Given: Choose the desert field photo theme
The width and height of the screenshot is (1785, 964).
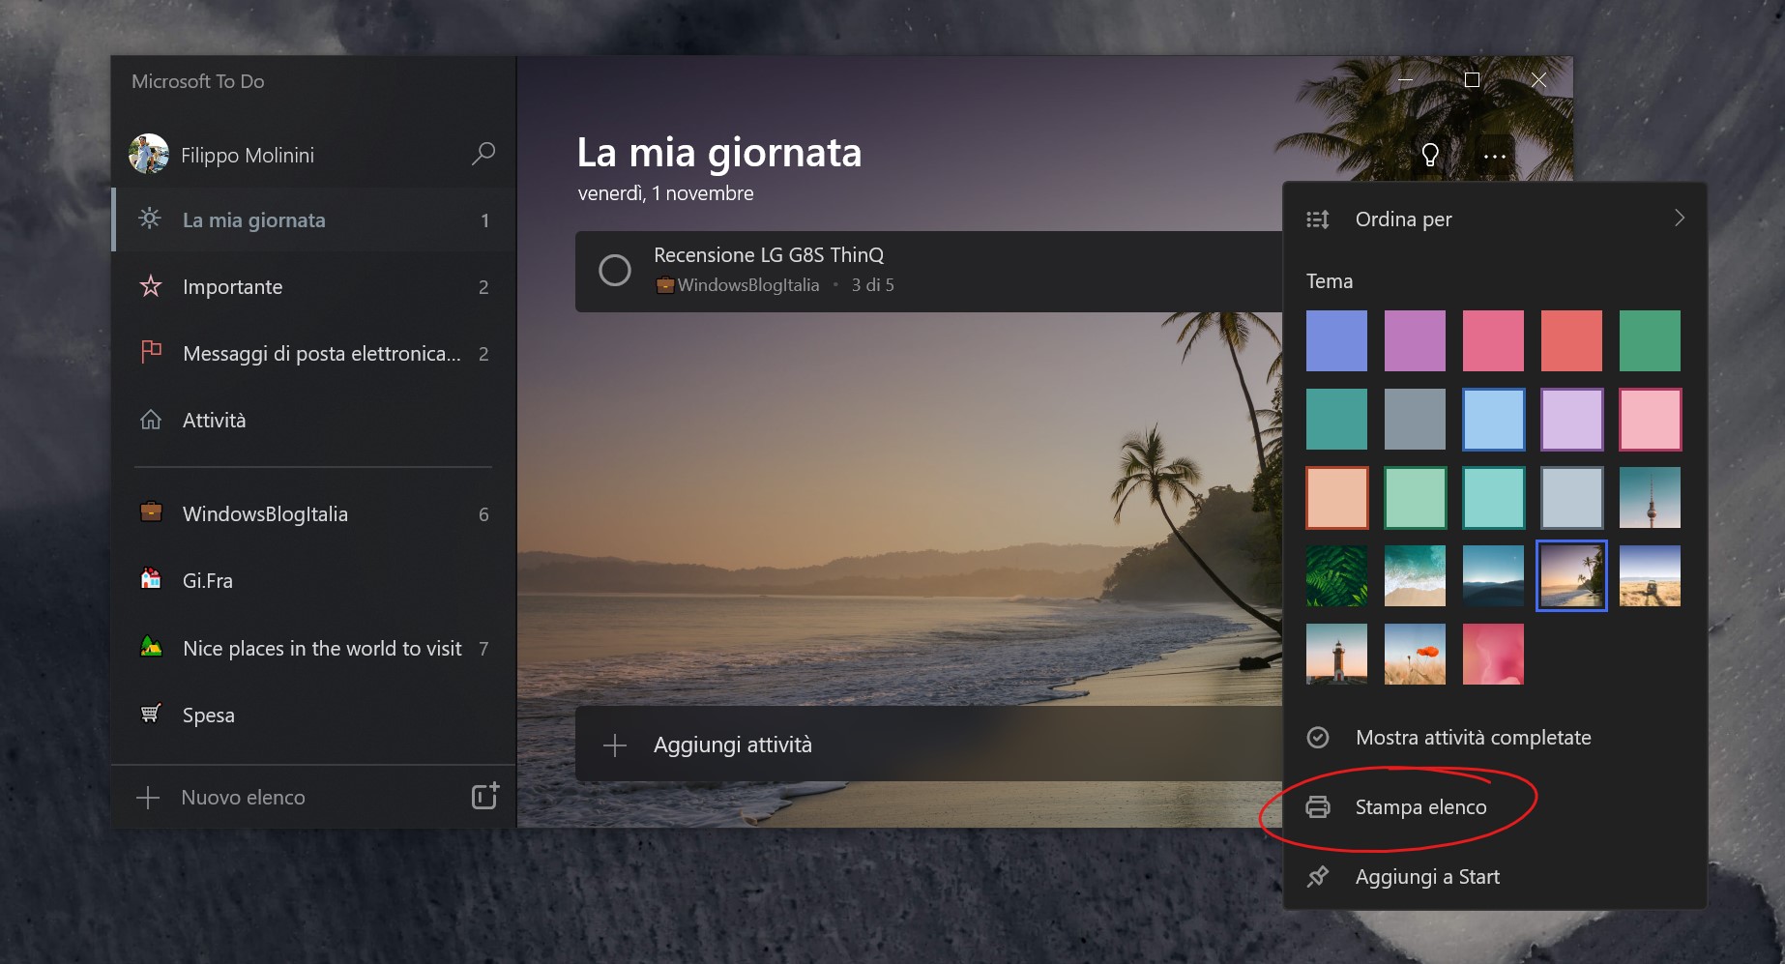Looking at the screenshot, I should [x=1650, y=575].
